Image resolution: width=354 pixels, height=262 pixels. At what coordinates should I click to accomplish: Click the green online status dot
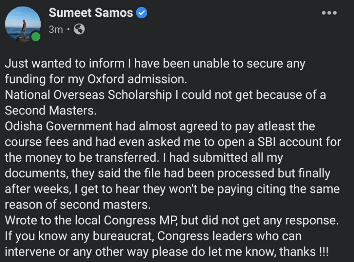[36, 36]
